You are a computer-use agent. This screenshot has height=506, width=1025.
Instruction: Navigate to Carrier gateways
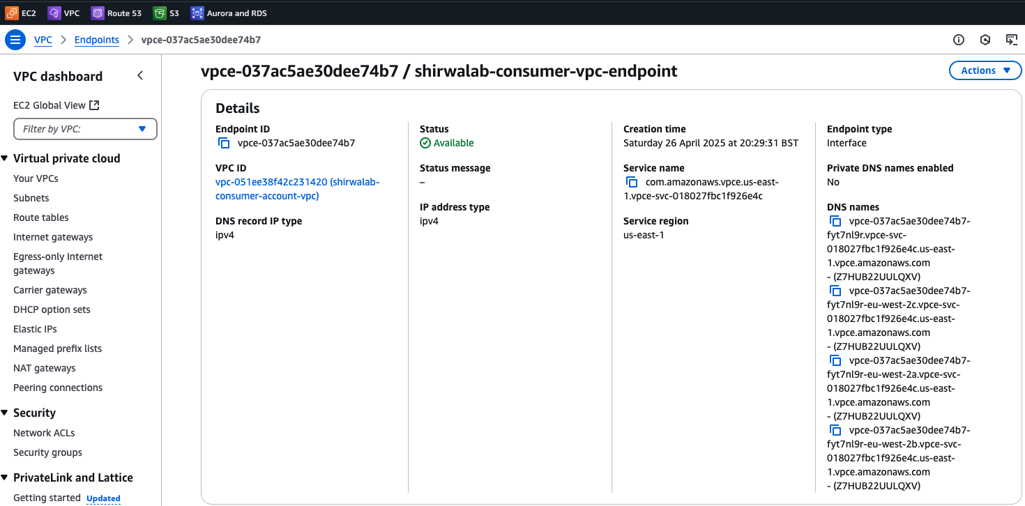click(x=50, y=290)
